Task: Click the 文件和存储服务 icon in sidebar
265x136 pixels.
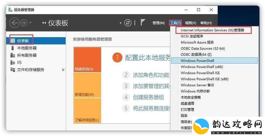Action: point(13,70)
